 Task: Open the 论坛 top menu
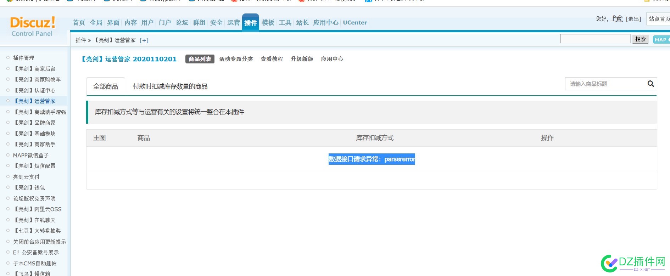[x=182, y=23]
